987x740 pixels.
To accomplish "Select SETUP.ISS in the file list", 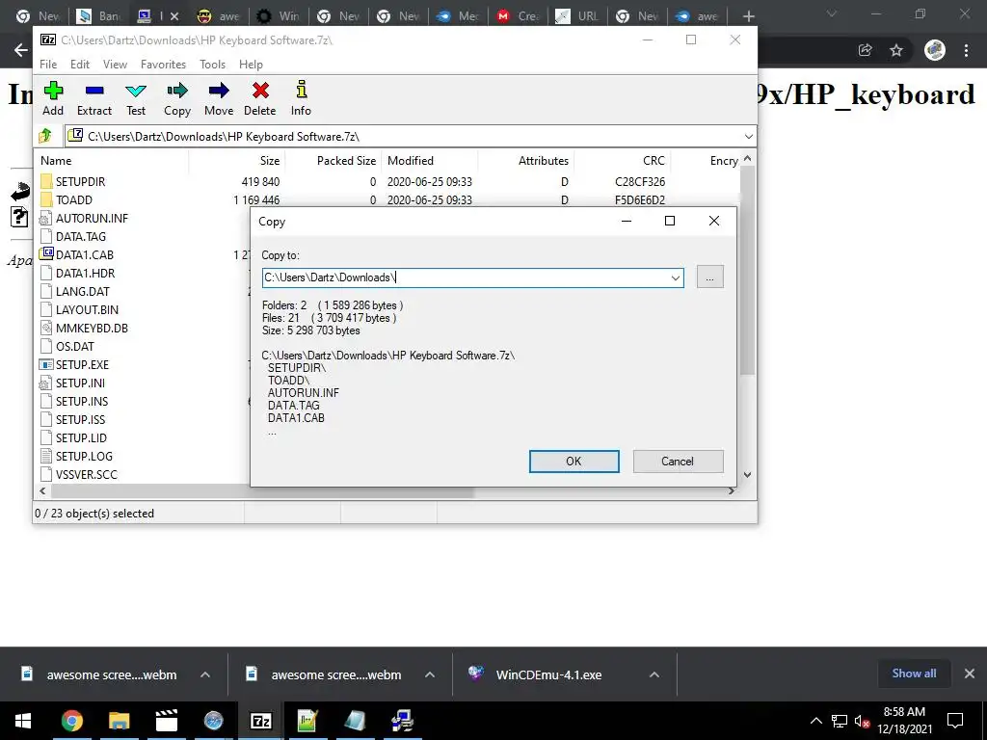I will (81, 420).
